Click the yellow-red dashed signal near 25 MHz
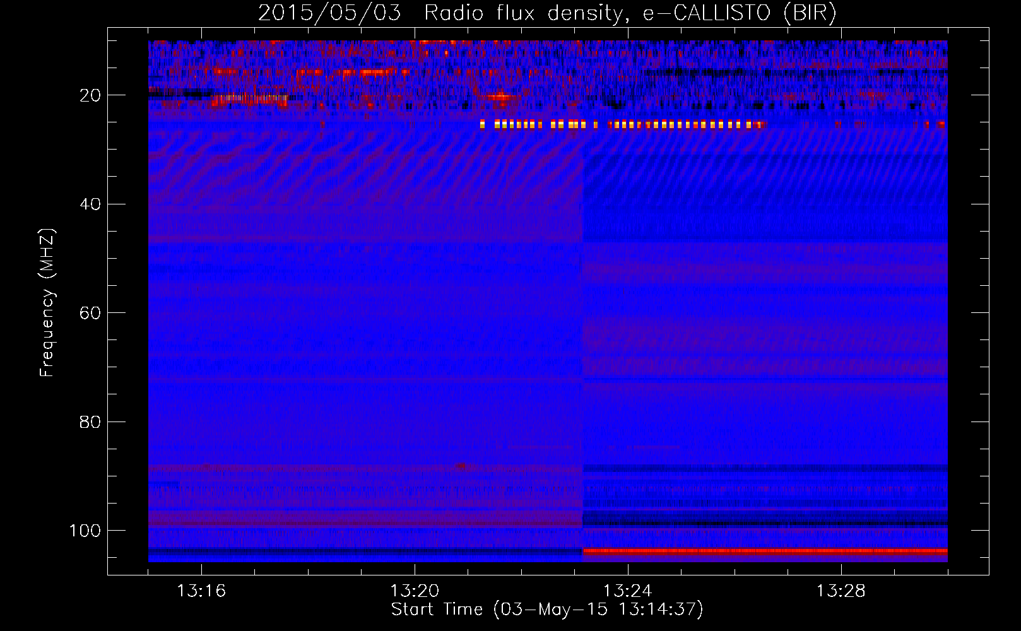1021x631 pixels. 623,124
